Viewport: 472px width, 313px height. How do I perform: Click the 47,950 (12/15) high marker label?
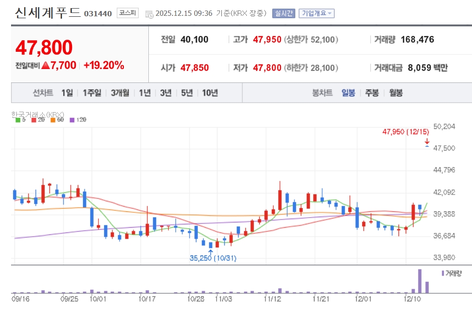[405, 131]
